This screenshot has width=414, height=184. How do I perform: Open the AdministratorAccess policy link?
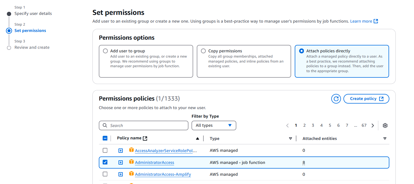pyautogui.click(x=154, y=163)
